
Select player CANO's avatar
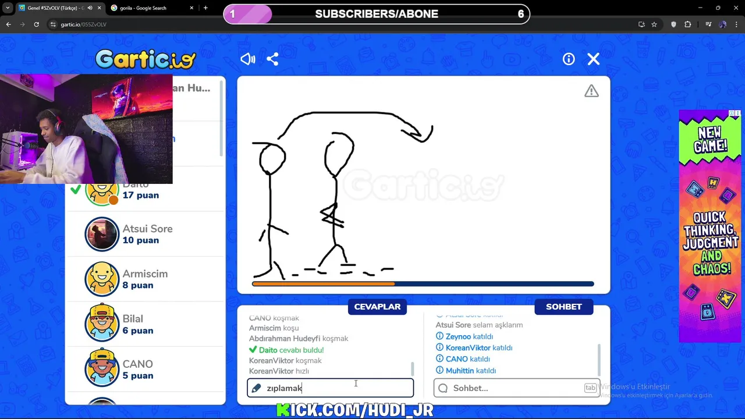[x=102, y=369]
